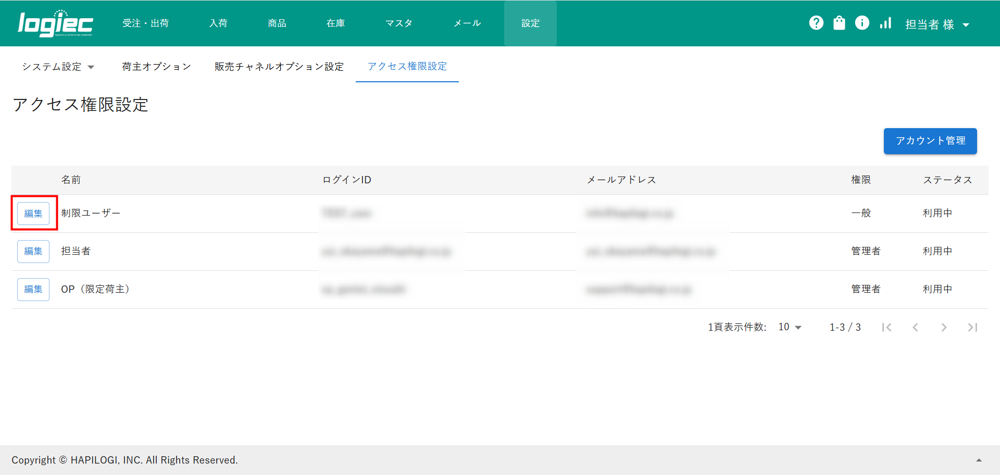This screenshot has width=1000, height=475.
Task: Switch to 販売チャネルオプション設定 tab
Action: [279, 67]
